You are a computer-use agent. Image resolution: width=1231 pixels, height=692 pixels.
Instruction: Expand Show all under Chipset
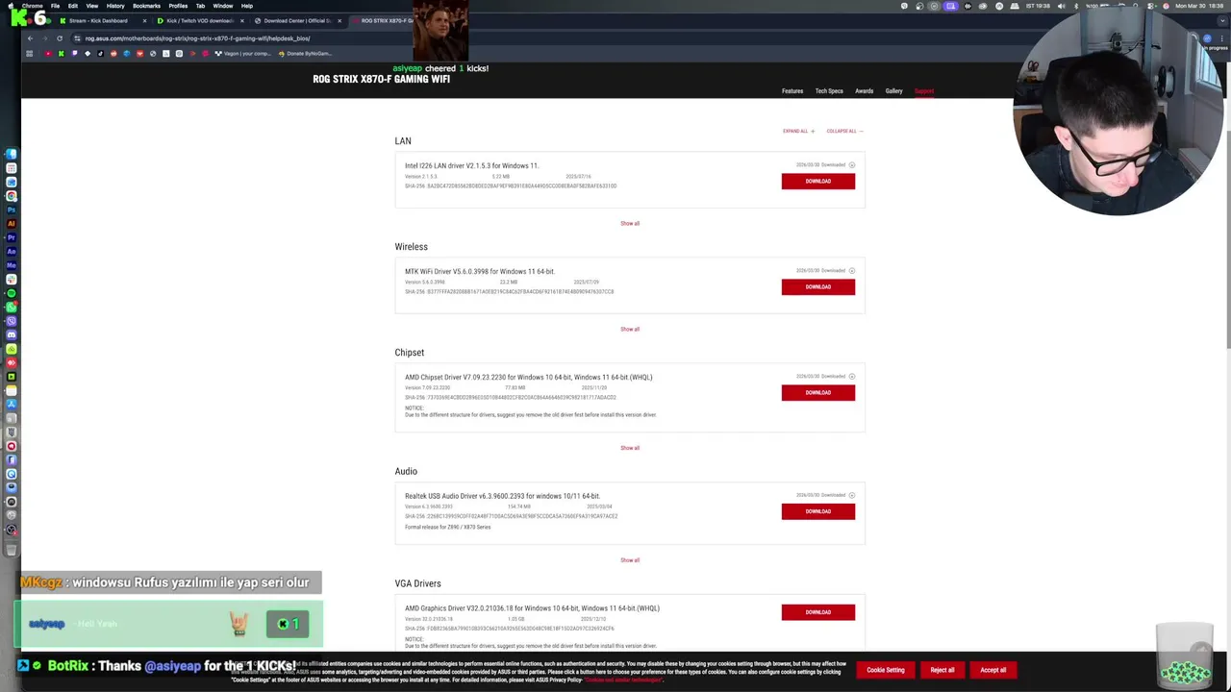point(630,448)
